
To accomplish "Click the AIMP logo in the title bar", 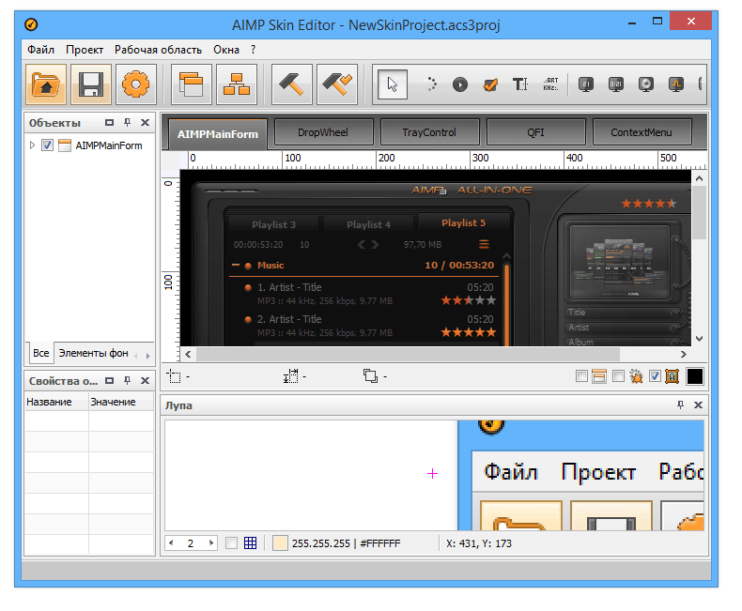I will coord(31,24).
